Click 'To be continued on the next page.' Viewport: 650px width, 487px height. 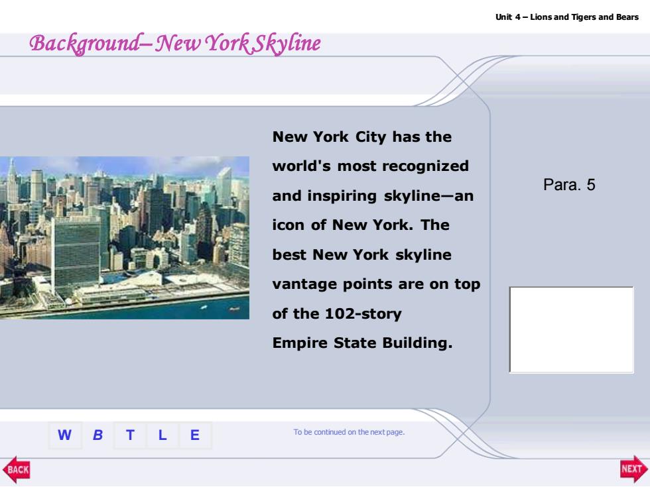point(349,432)
